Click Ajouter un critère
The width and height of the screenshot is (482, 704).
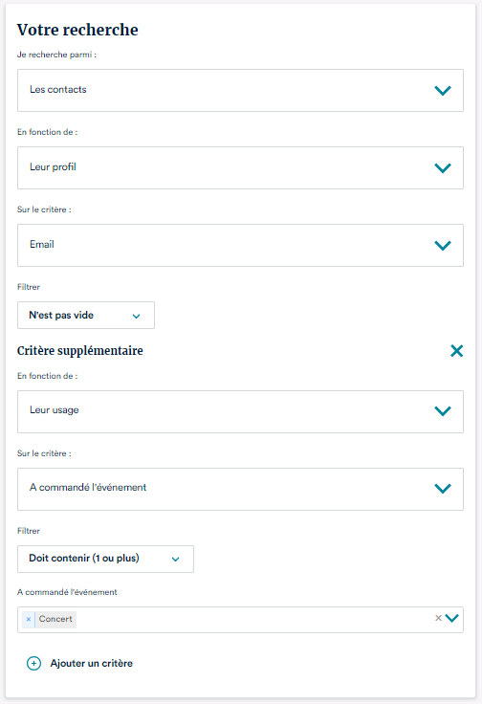point(91,663)
